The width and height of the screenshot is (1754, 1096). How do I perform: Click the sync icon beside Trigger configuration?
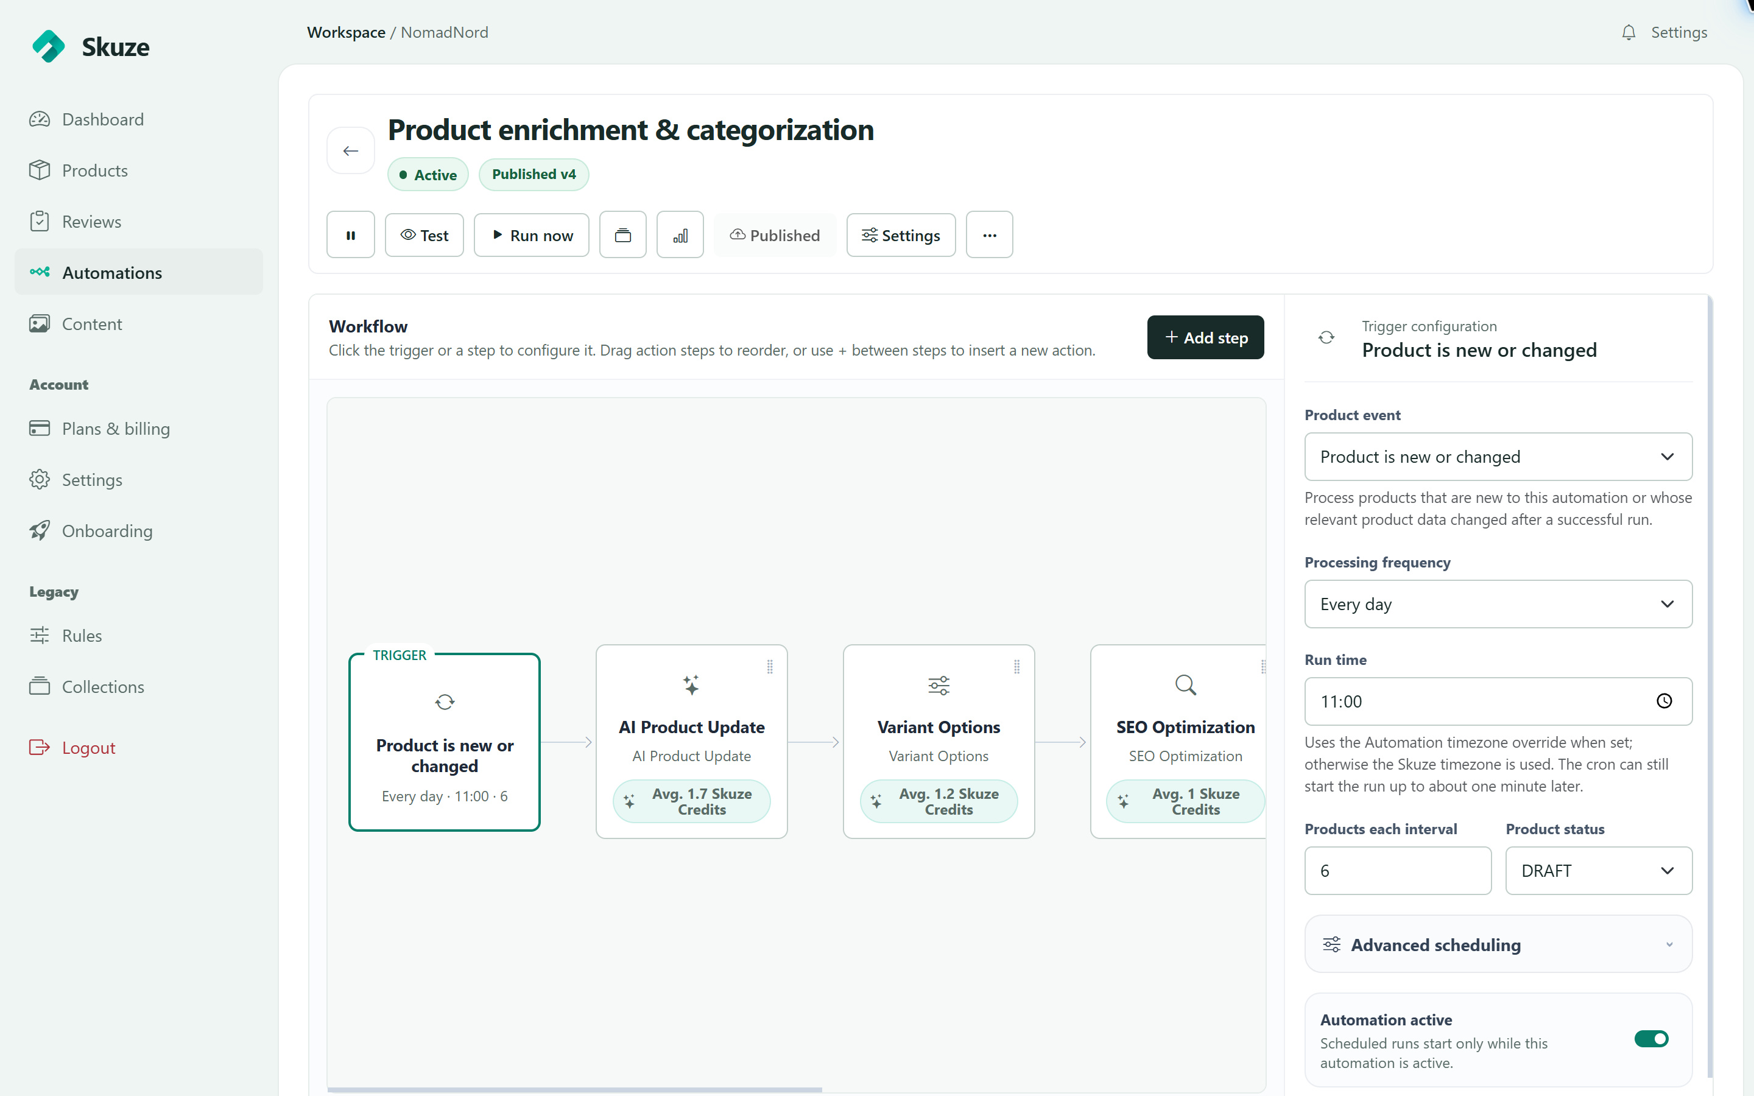pyautogui.click(x=1326, y=338)
